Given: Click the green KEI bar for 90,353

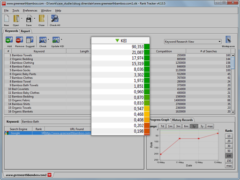Looking at the screenshot, I should click(x=147, y=47).
